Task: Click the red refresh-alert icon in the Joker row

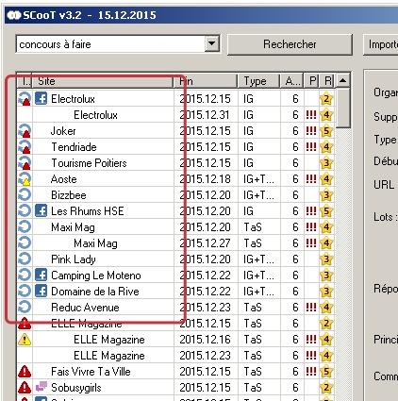Action: point(25,131)
